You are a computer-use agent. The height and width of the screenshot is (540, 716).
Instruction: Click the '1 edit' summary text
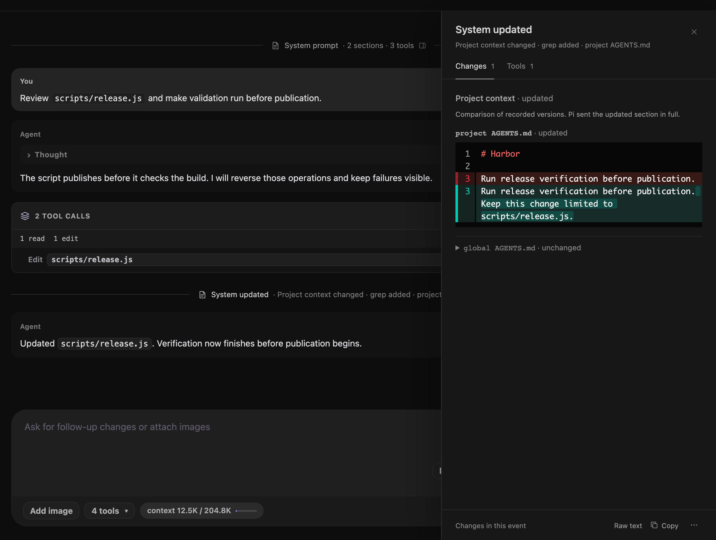point(66,239)
